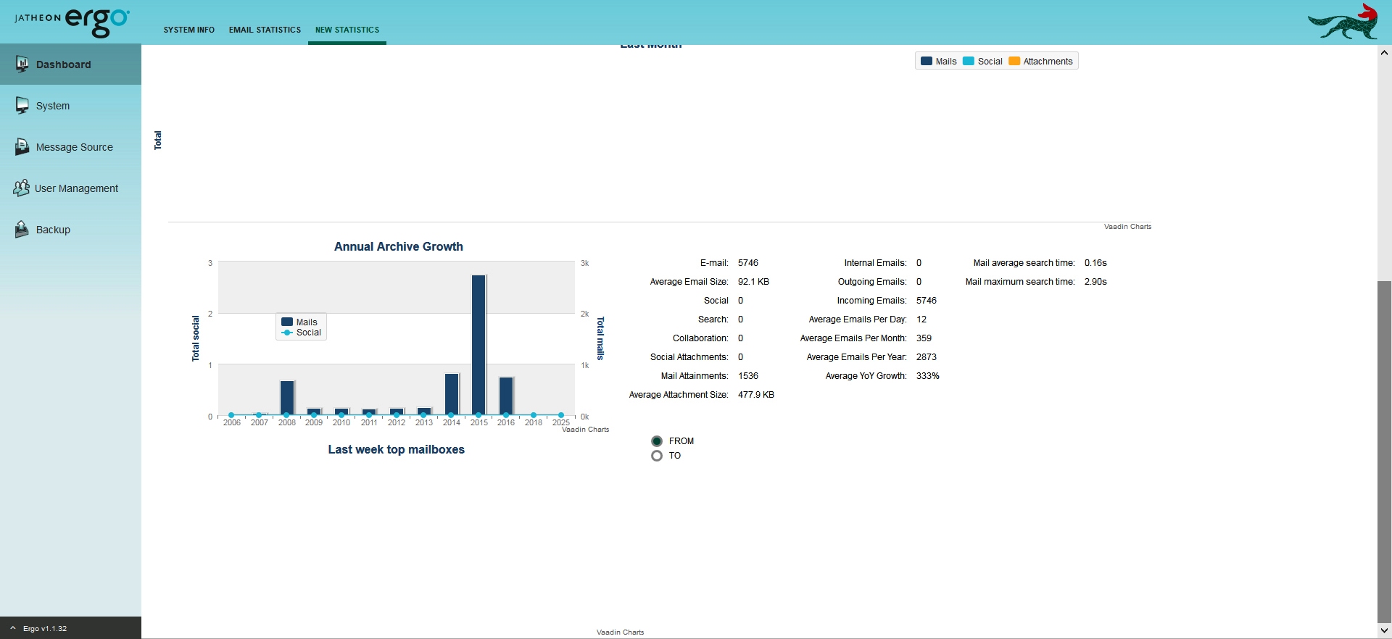Click scrollbar down arrow
1392x639 pixels.
(x=1384, y=630)
